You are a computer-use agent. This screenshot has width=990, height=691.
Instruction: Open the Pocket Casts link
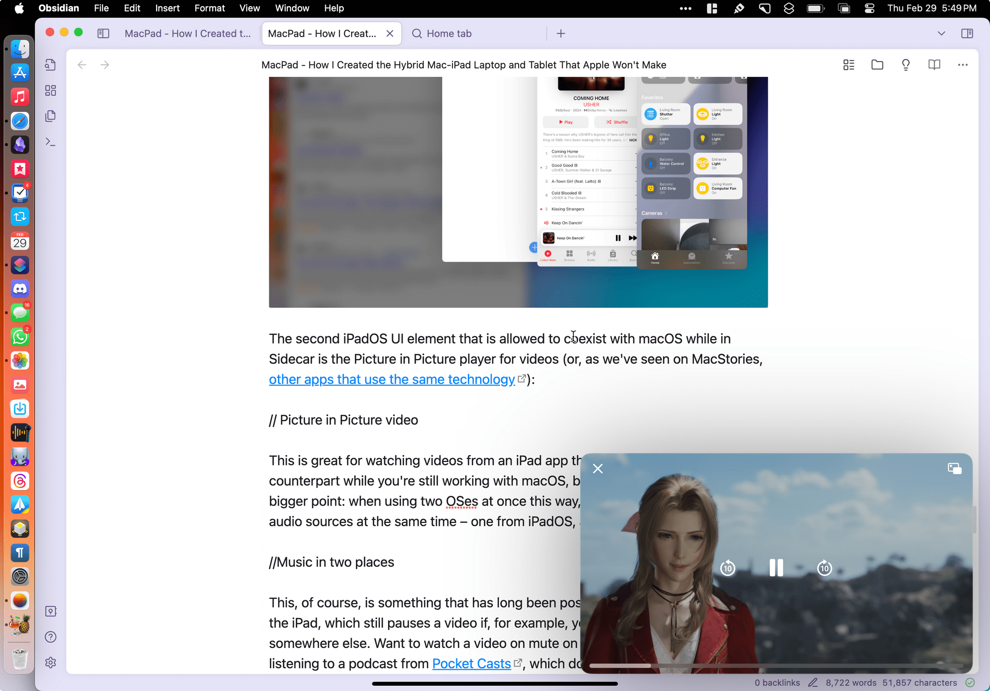(x=471, y=663)
